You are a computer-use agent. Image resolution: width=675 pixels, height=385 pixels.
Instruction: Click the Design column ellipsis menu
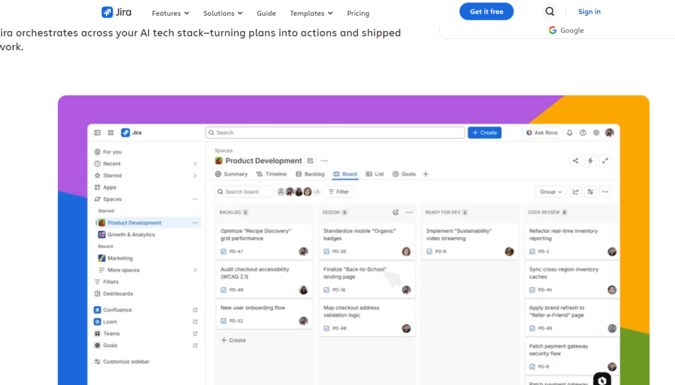point(409,213)
